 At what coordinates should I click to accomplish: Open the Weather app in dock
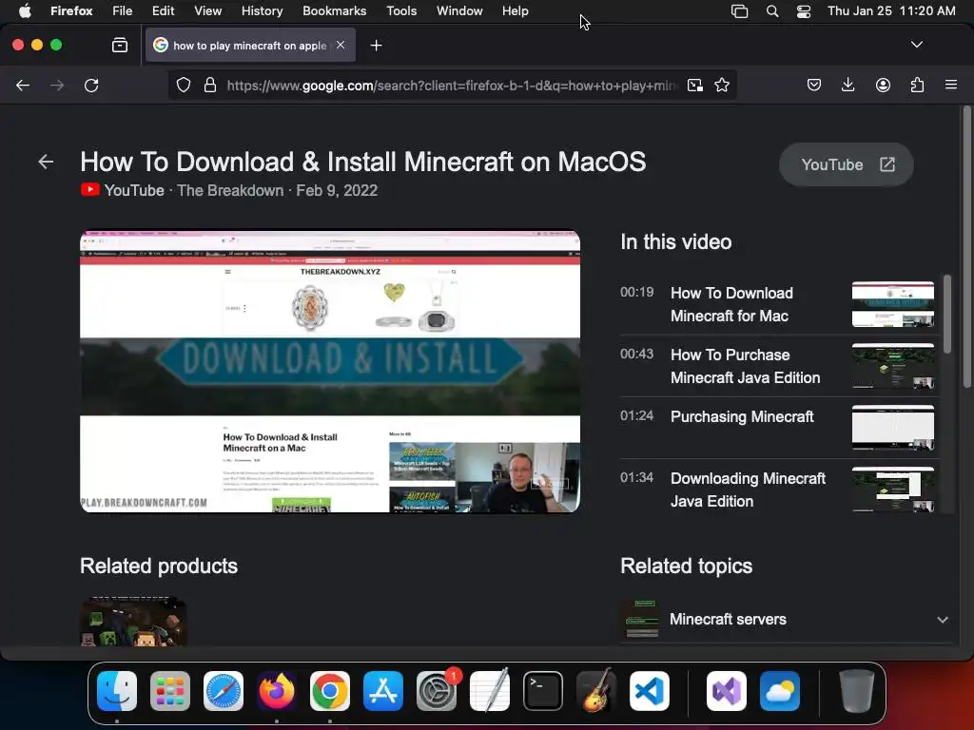pos(780,691)
